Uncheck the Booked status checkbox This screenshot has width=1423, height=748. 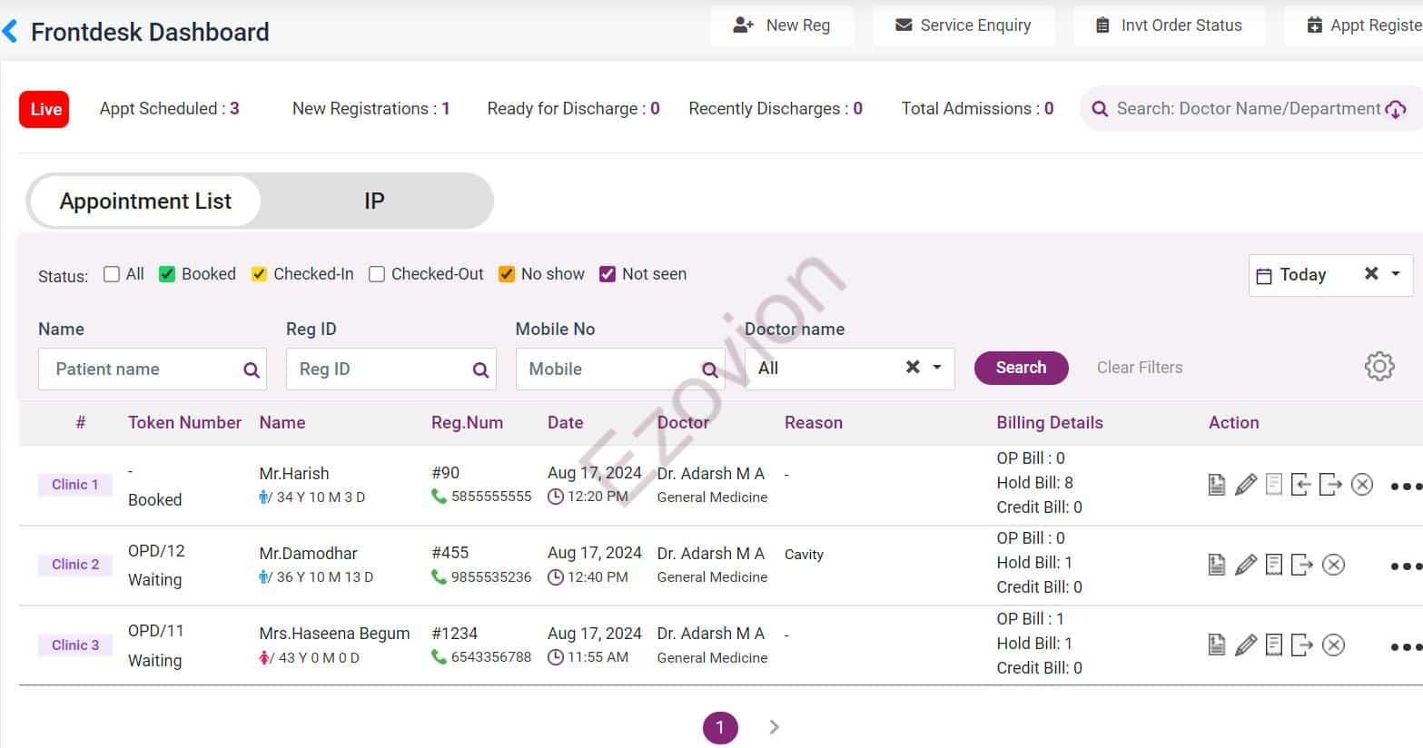pos(167,274)
